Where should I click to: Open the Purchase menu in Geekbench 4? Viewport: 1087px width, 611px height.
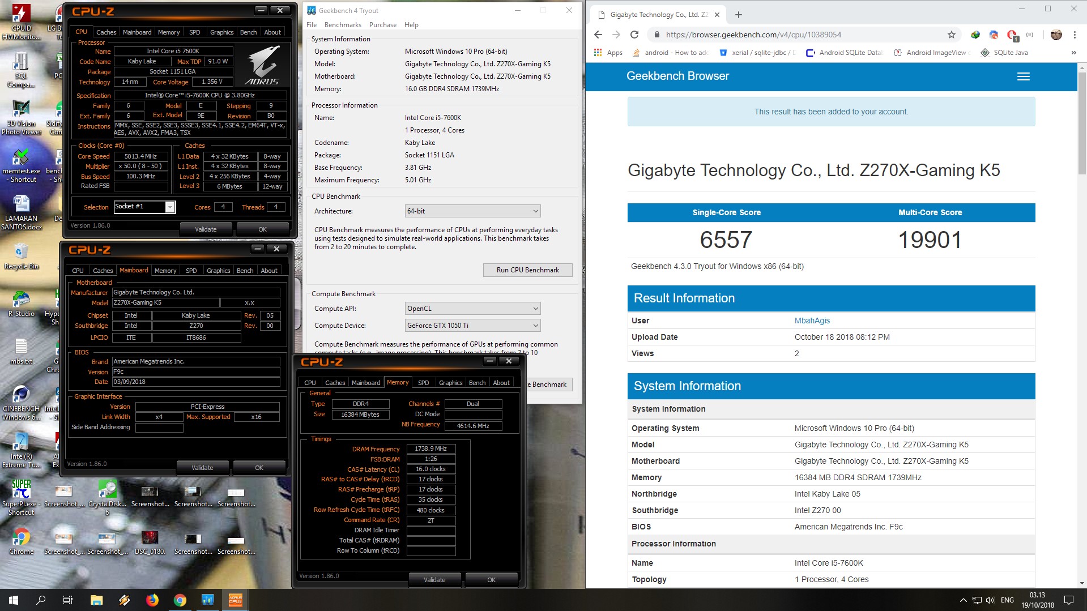tap(383, 25)
